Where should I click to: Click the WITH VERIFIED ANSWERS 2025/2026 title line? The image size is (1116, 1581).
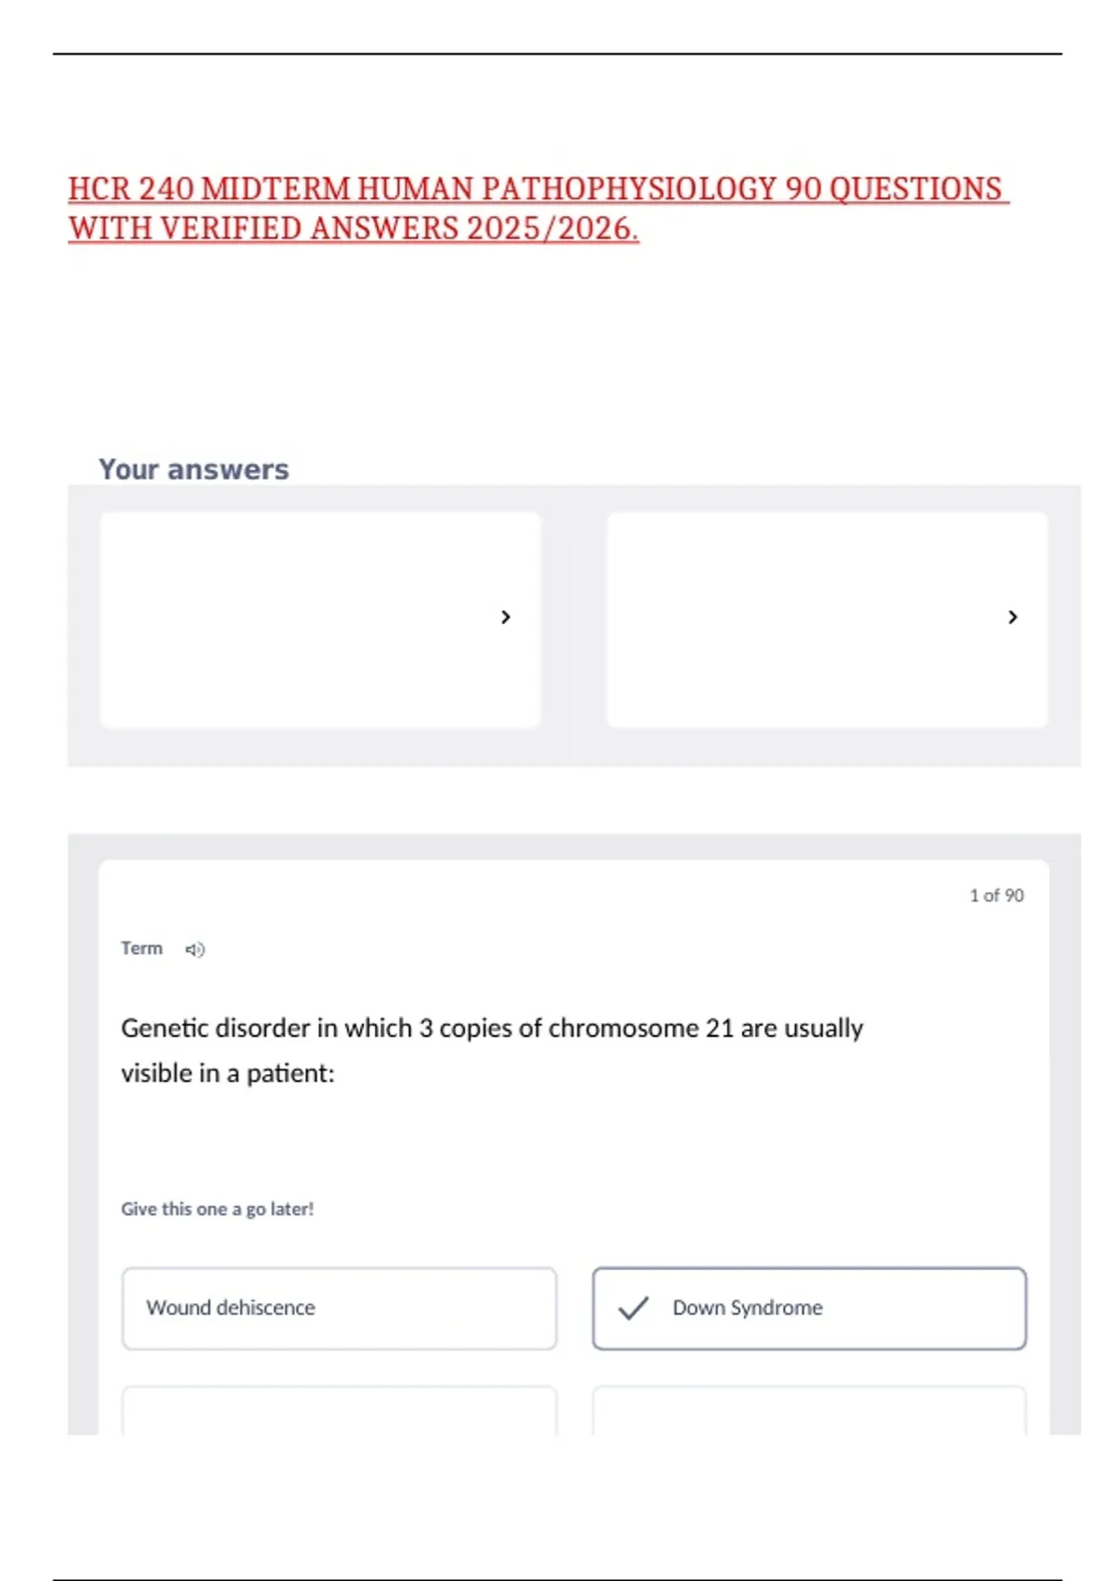pyautogui.click(x=353, y=229)
